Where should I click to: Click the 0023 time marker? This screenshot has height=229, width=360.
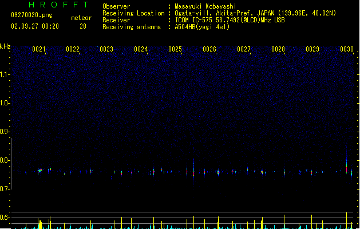coord(106,49)
